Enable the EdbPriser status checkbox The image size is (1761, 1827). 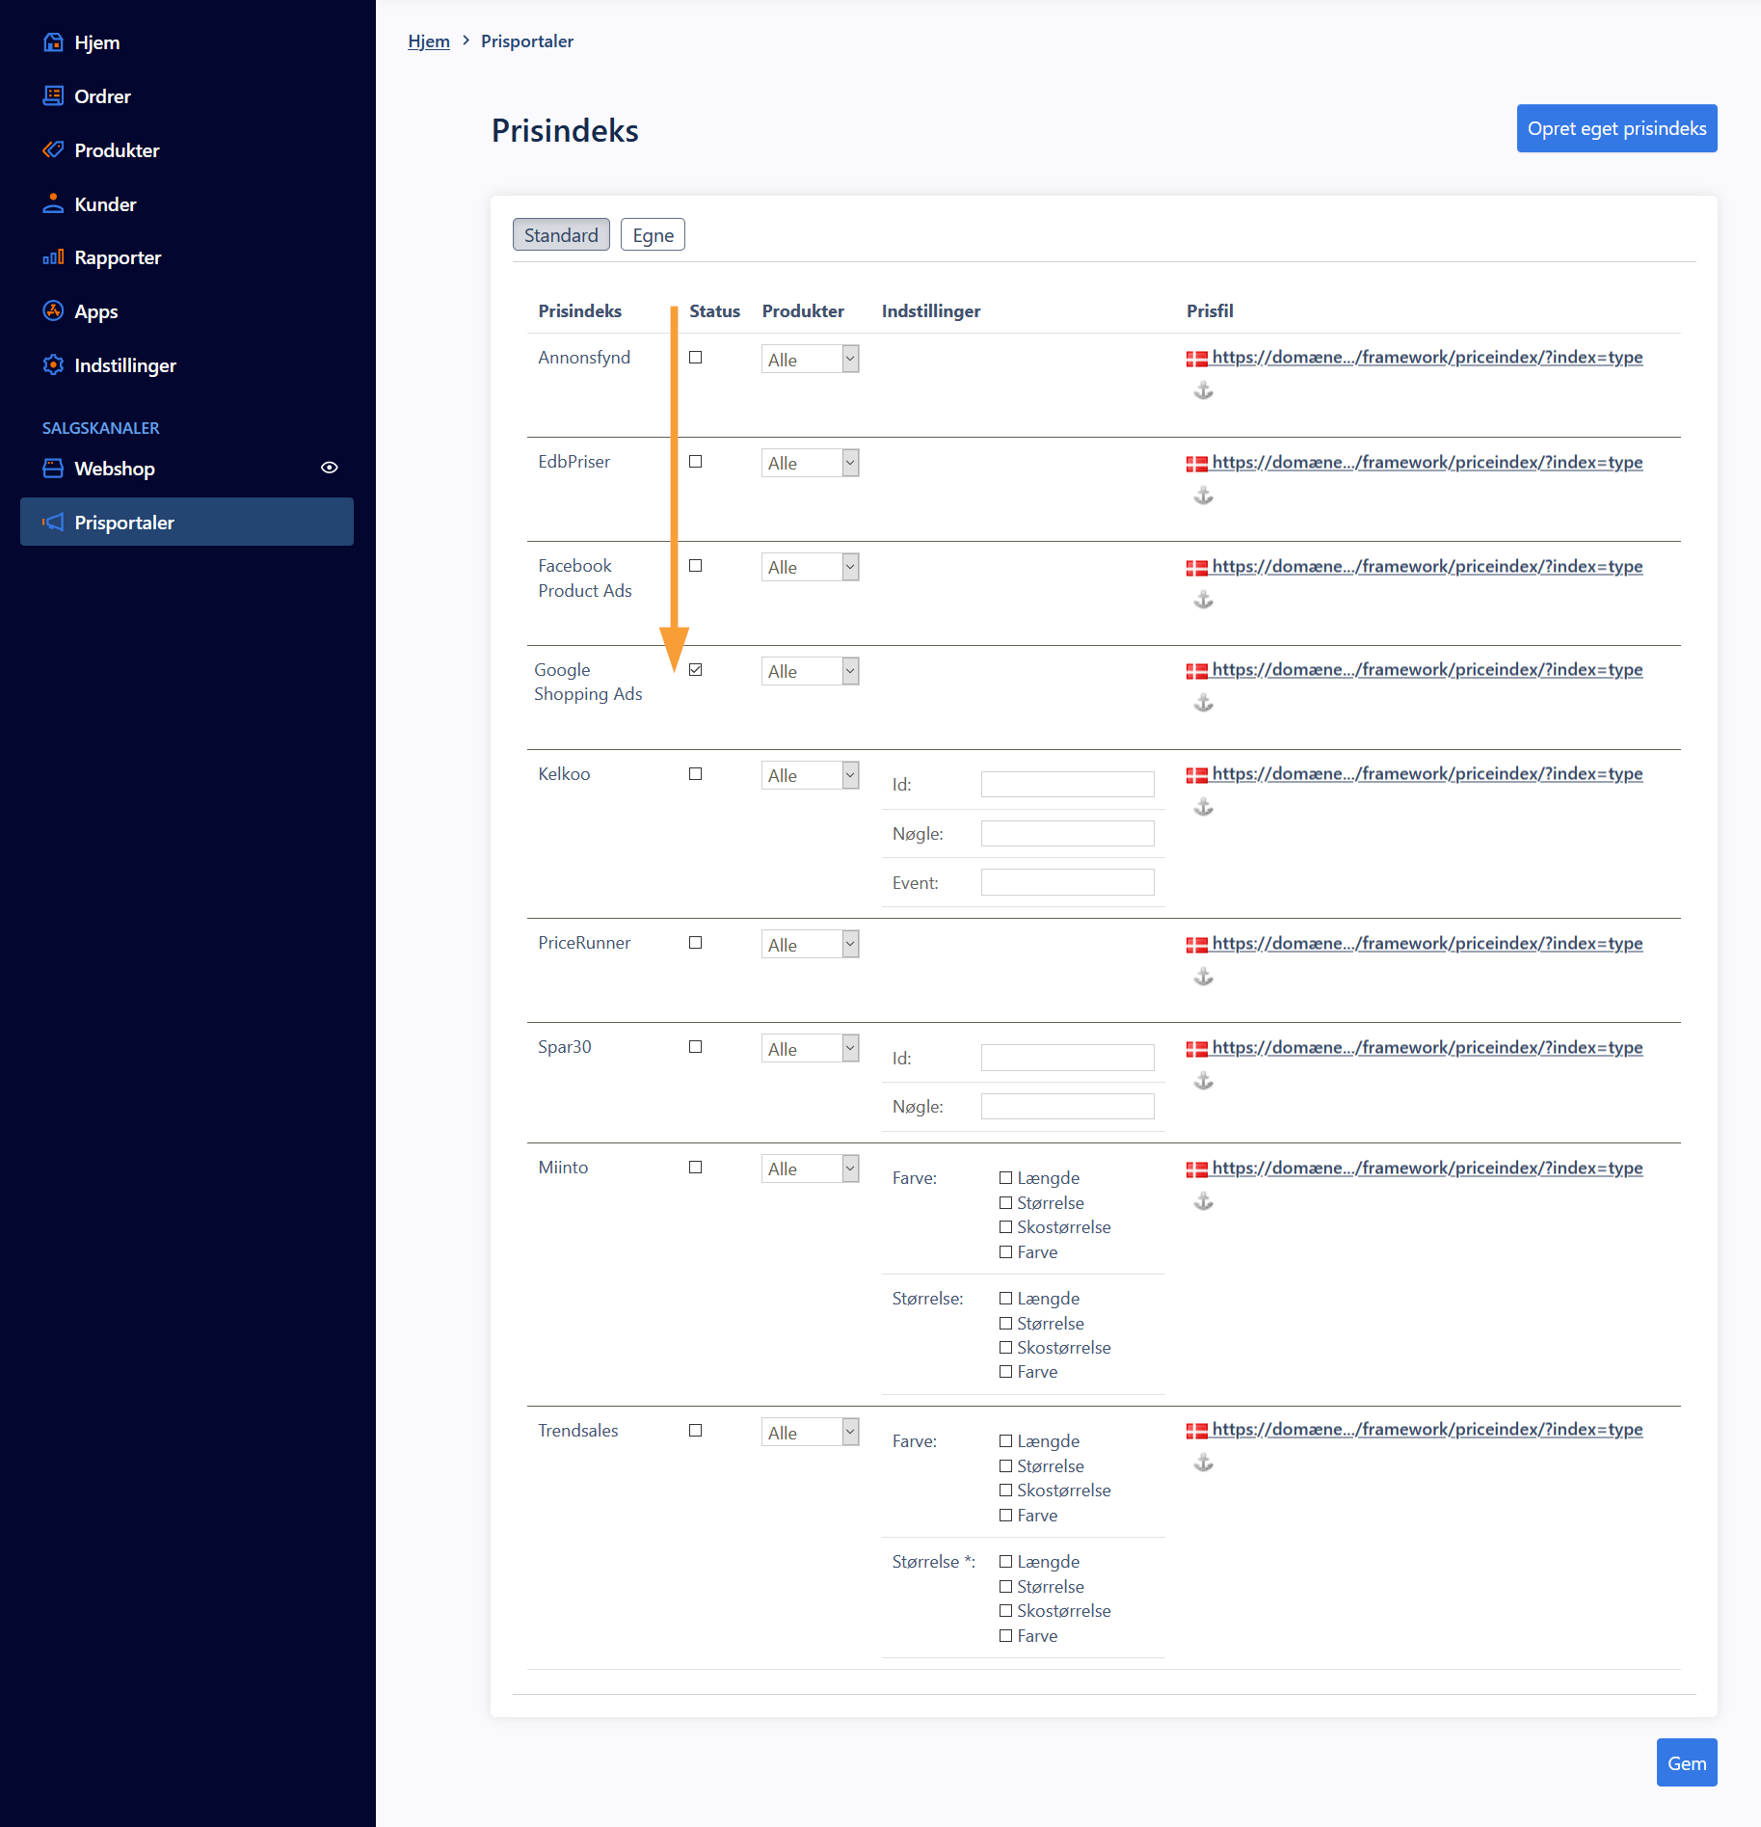pos(696,462)
